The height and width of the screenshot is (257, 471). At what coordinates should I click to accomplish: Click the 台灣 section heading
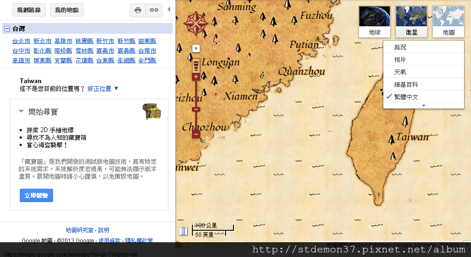click(18, 29)
